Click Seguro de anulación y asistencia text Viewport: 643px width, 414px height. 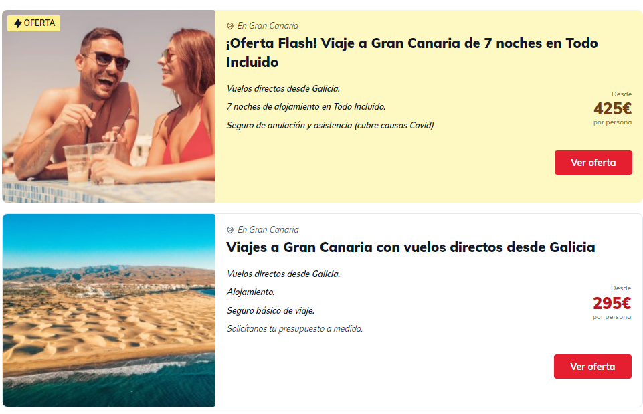[x=330, y=126]
